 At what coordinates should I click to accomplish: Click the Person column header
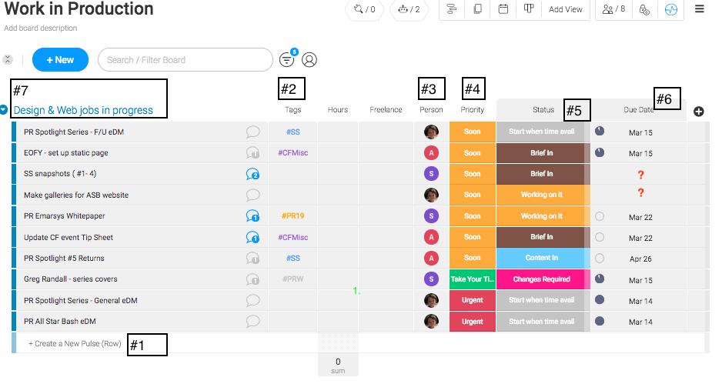(x=431, y=109)
